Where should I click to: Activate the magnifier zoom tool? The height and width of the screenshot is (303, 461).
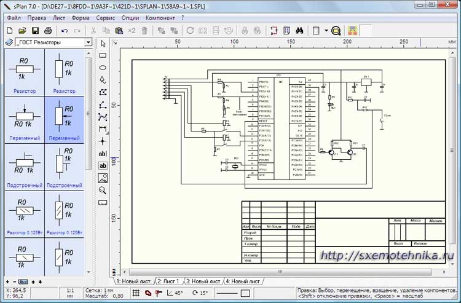click(103, 190)
